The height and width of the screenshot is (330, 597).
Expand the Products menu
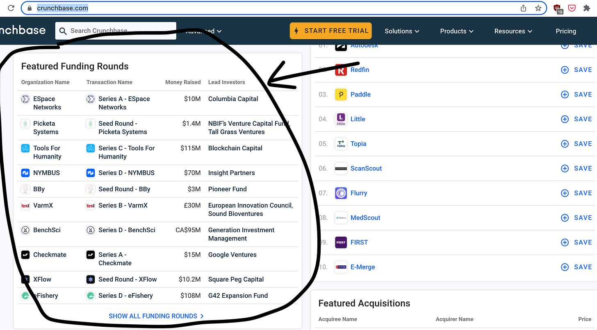457,31
